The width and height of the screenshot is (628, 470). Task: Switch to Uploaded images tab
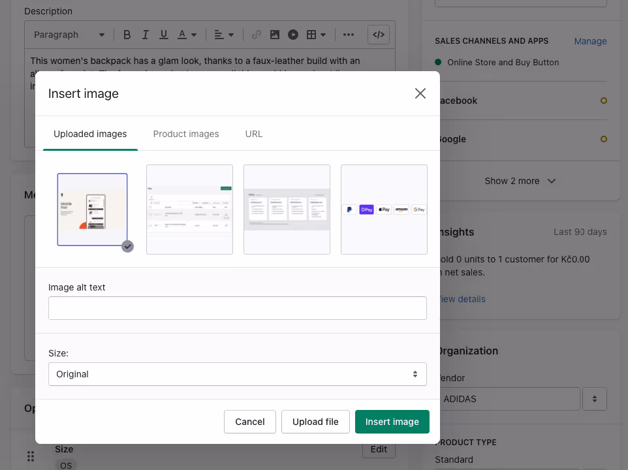tap(90, 134)
